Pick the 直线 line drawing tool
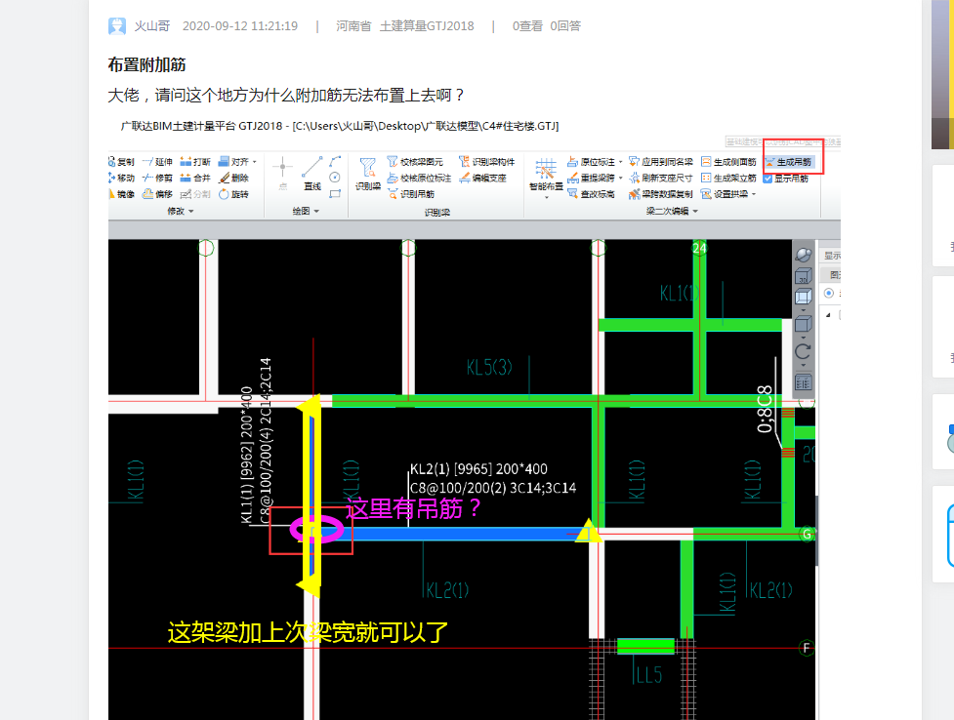954x720 pixels. click(312, 174)
